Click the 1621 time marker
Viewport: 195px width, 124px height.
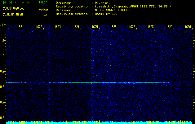(x=20, y=27)
